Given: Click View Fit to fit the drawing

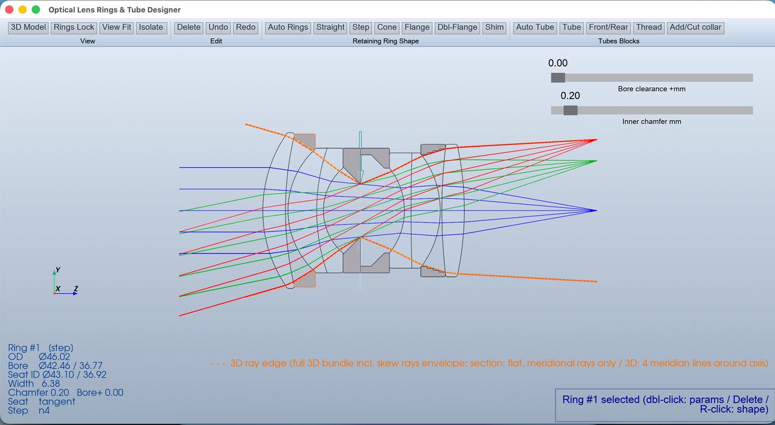Looking at the screenshot, I should tap(116, 27).
